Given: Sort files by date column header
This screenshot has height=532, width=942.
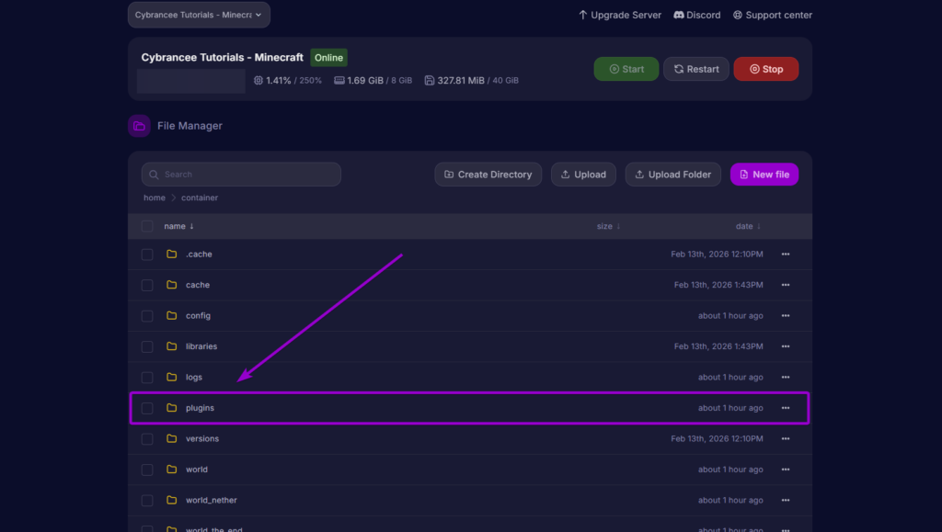Looking at the screenshot, I should 747,226.
